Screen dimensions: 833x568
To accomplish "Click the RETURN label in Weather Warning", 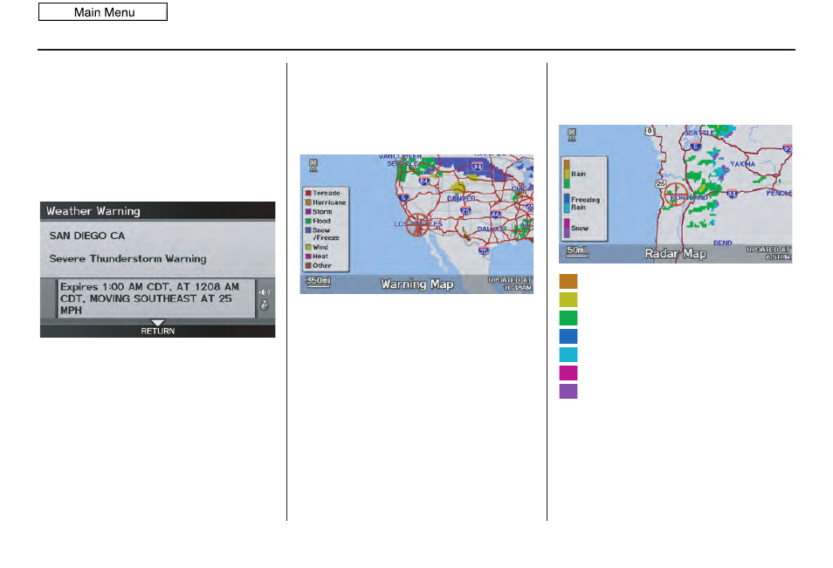I will point(158,331).
